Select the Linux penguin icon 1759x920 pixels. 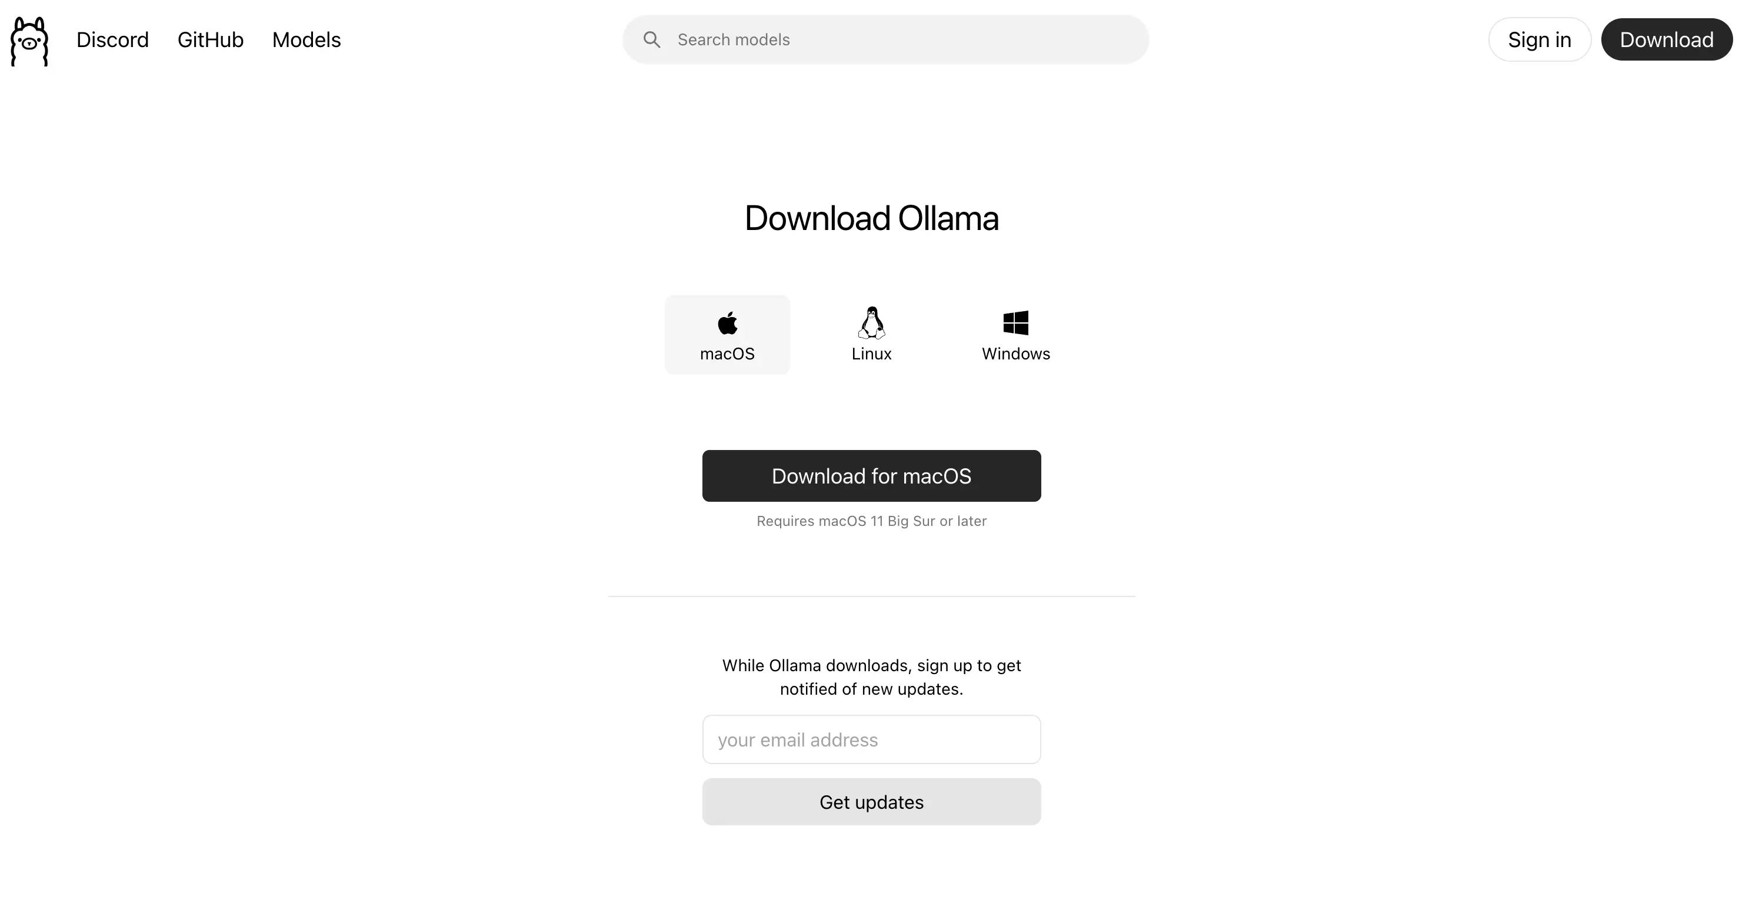[x=871, y=322]
